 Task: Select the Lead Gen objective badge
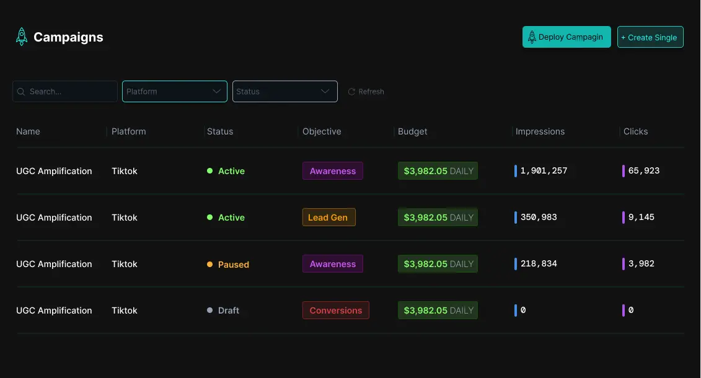click(328, 217)
